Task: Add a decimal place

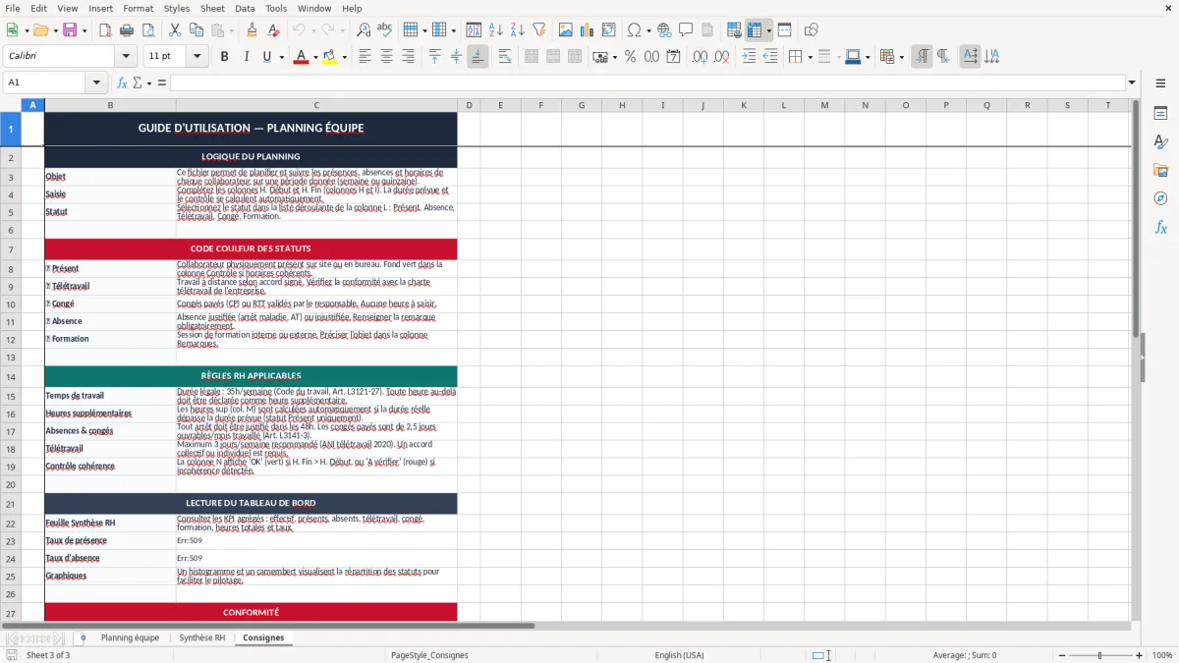Action: 700,57
